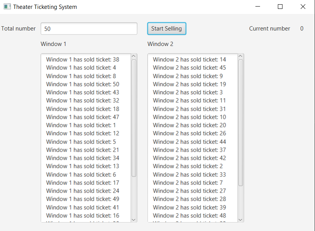Minimize the Theater Ticketing System window

tap(258, 7)
